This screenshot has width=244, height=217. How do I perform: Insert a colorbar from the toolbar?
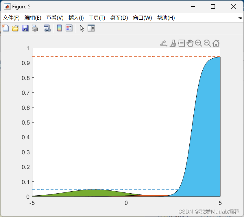pyautogui.click(x=59, y=28)
